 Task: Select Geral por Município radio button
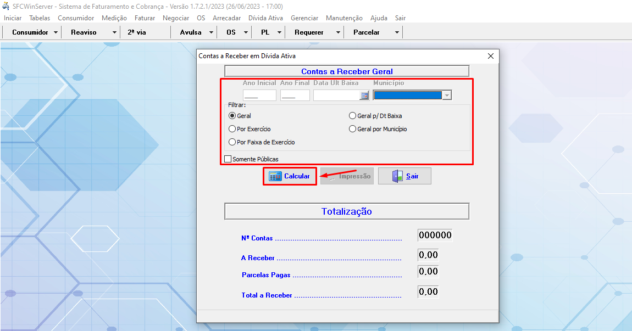(x=353, y=129)
